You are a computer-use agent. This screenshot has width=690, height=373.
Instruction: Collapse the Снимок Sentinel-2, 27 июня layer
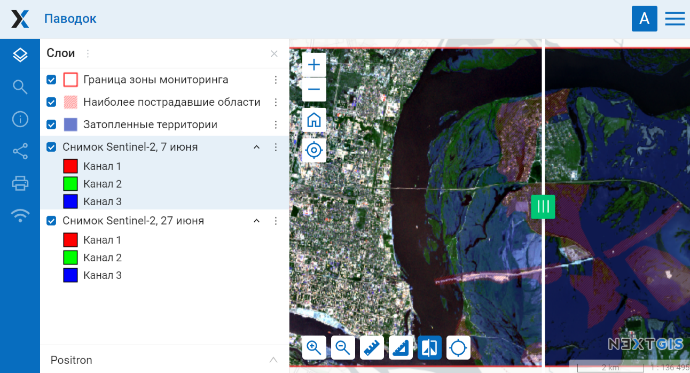(x=256, y=220)
